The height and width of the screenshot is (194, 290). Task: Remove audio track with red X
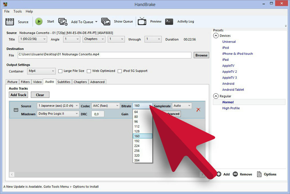199,110
